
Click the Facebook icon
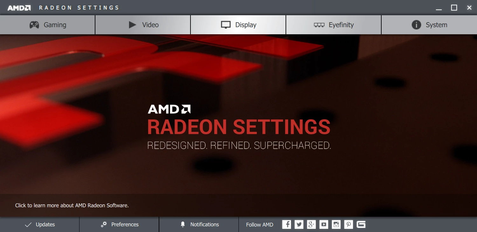click(287, 224)
